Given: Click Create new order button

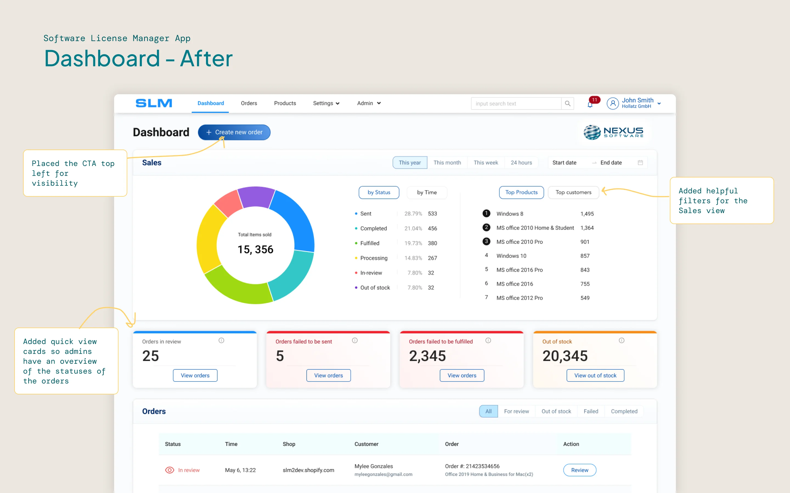Looking at the screenshot, I should [234, 132].
